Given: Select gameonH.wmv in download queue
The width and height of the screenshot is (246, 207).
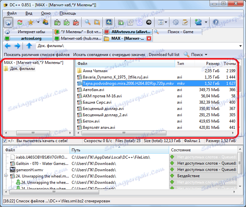Looking at the screenshot, I should pos(29,170).
